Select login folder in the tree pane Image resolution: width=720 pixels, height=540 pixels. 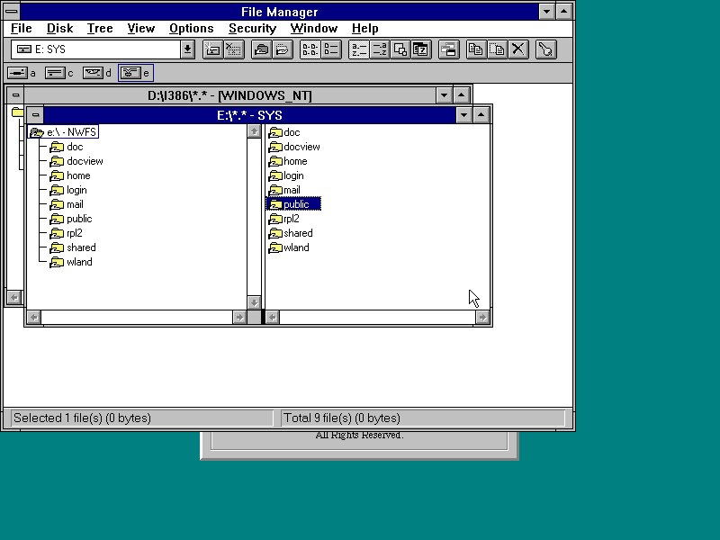[68, 190]
